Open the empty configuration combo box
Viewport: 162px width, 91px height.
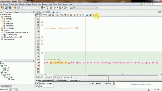(x=31, y=8)
